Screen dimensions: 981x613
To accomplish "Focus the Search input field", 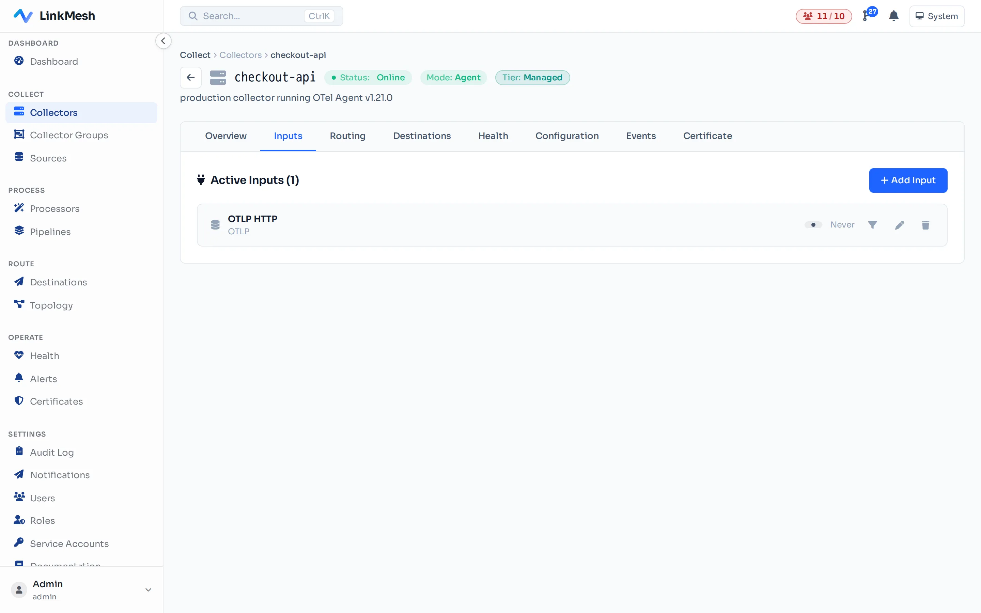I will pos(262,16).
